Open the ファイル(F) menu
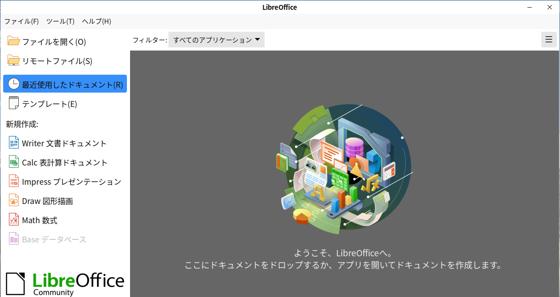Image resolution: width=560 pixels, height=297 pixels. point(21,21)
